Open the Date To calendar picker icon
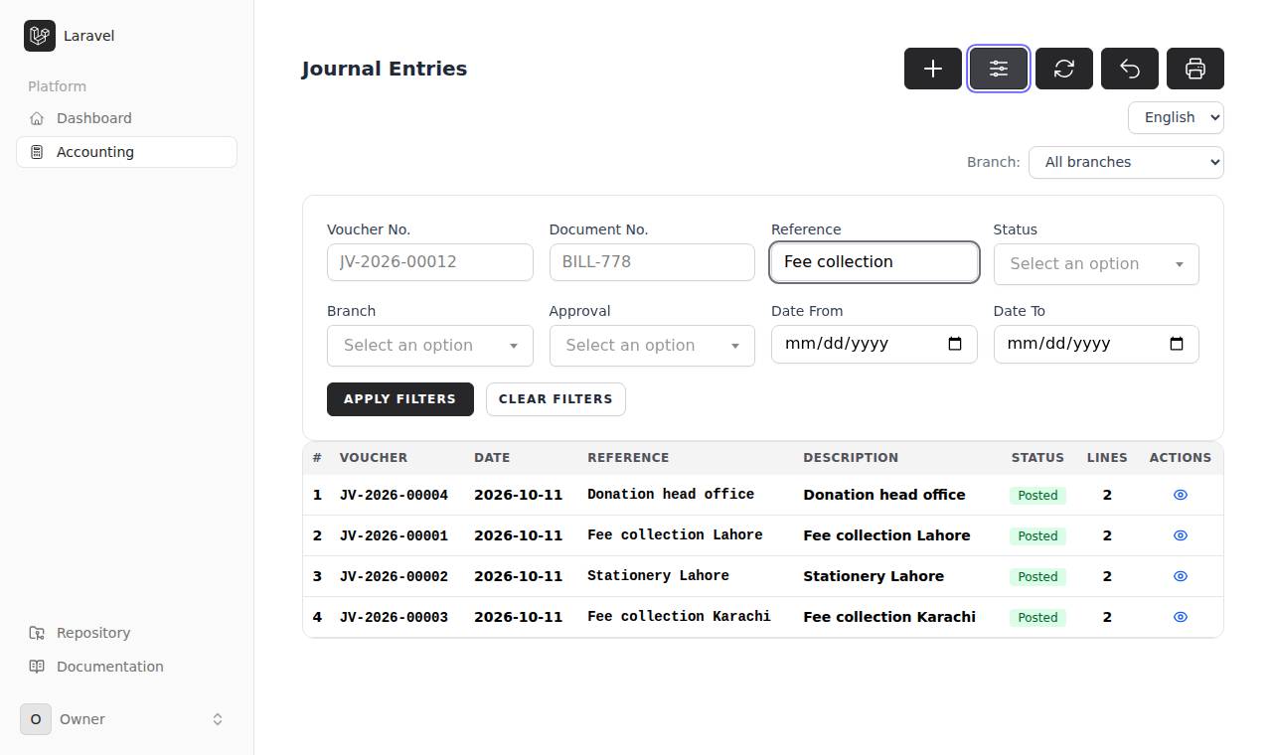The image size is (1272, 755). pyautogui.click(x=1177, y=344)
